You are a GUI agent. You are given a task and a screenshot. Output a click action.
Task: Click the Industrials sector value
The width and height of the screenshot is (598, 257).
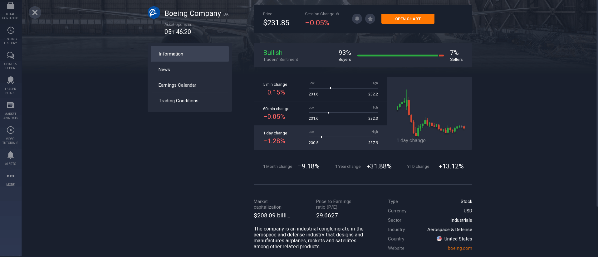(x=461, y=220)
